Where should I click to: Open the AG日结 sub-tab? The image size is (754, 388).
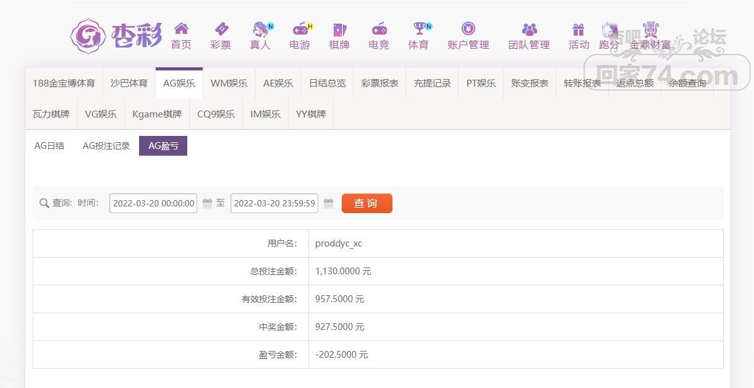49,146
